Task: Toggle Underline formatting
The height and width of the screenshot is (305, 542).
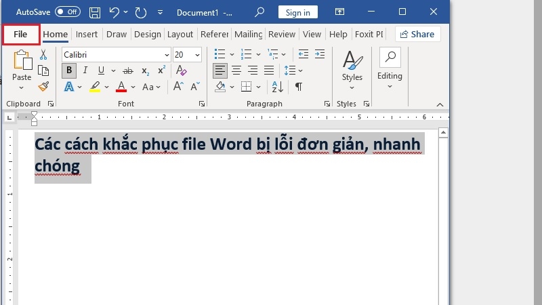Action: (101, 70)
